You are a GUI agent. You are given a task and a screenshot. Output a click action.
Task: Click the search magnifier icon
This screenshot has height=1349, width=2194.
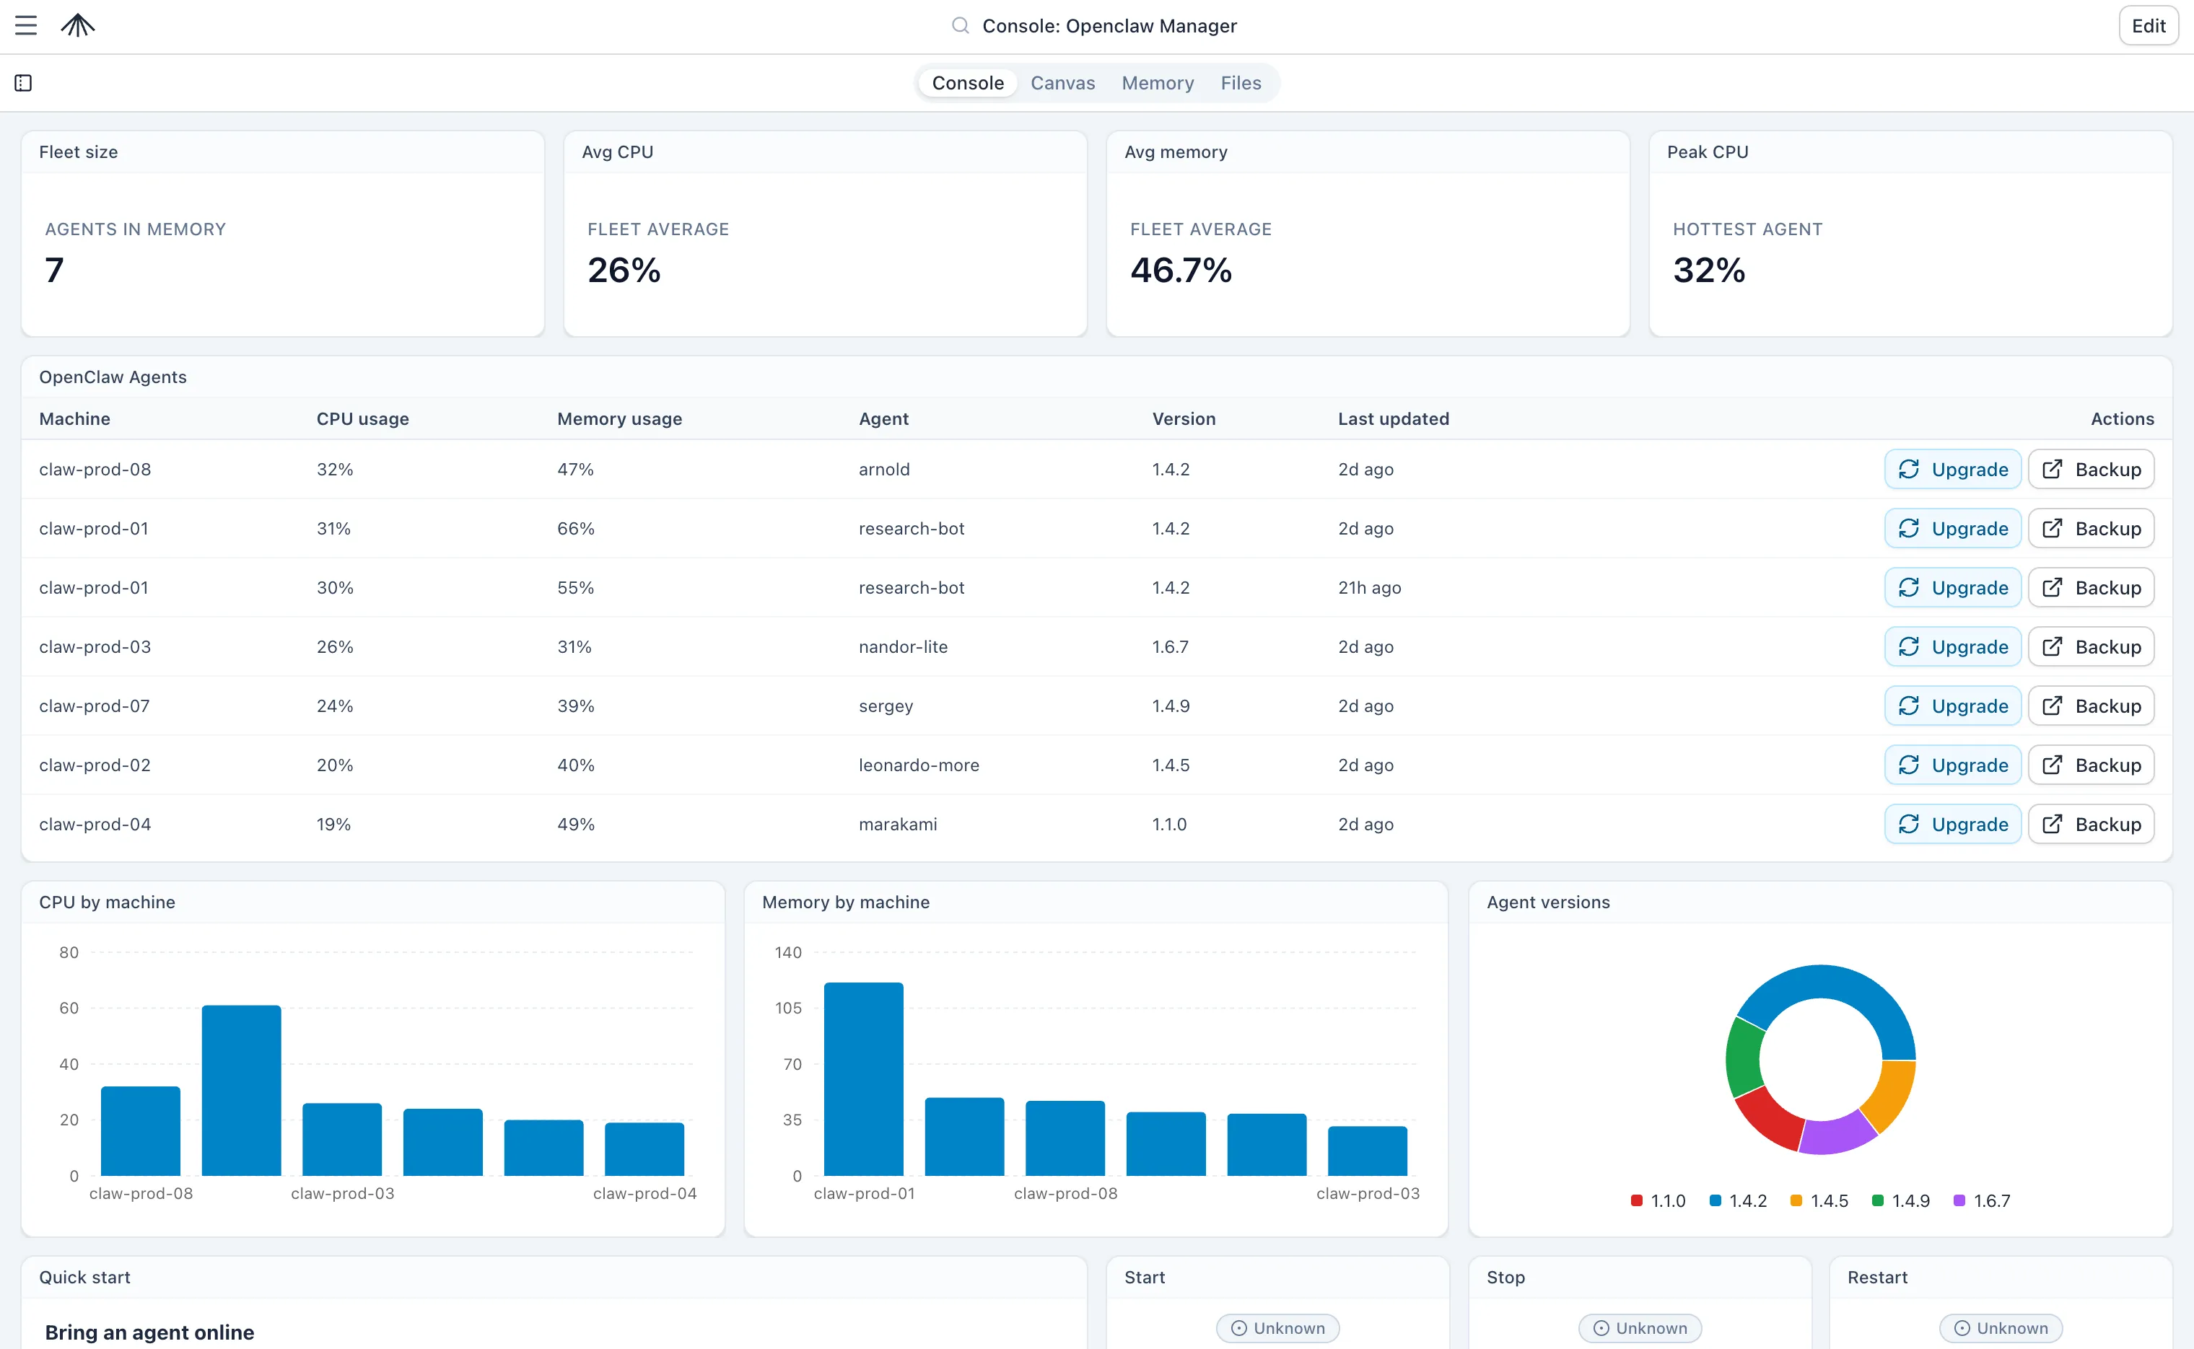(960, 26)
